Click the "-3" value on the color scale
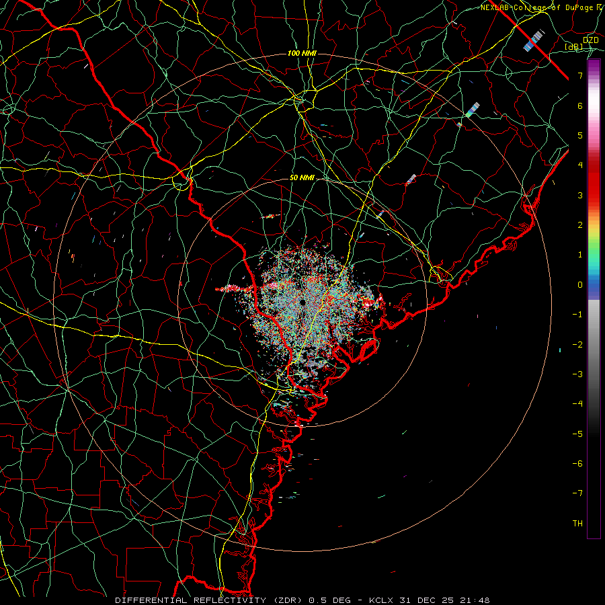Screen dimensions: 605x605 pos(577,374)
